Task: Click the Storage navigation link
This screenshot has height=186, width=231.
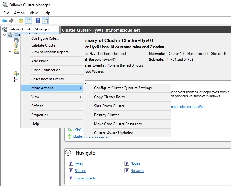Action: pos(80,171)
